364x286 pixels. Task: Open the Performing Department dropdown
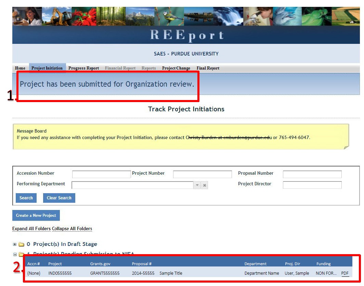tap(197, 185)
